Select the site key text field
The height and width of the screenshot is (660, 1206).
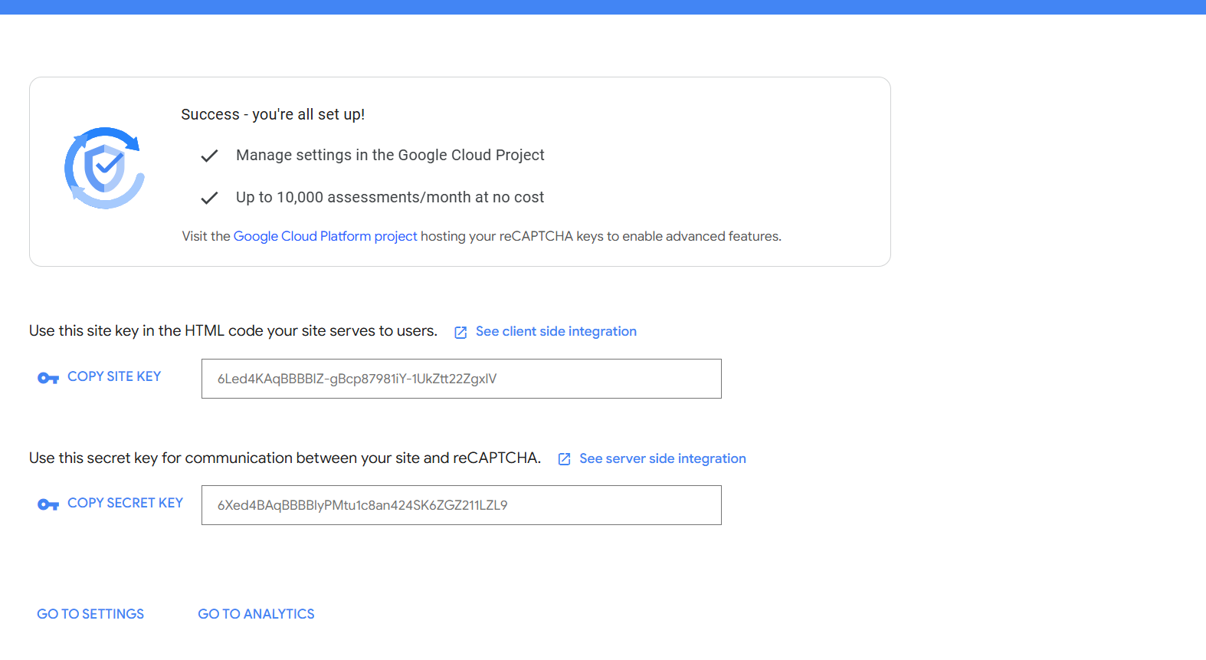tap(461, 379)
